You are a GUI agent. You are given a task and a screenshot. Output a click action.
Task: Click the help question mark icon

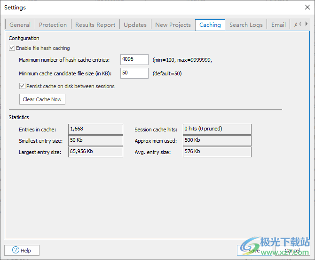[x=16, y=250]
